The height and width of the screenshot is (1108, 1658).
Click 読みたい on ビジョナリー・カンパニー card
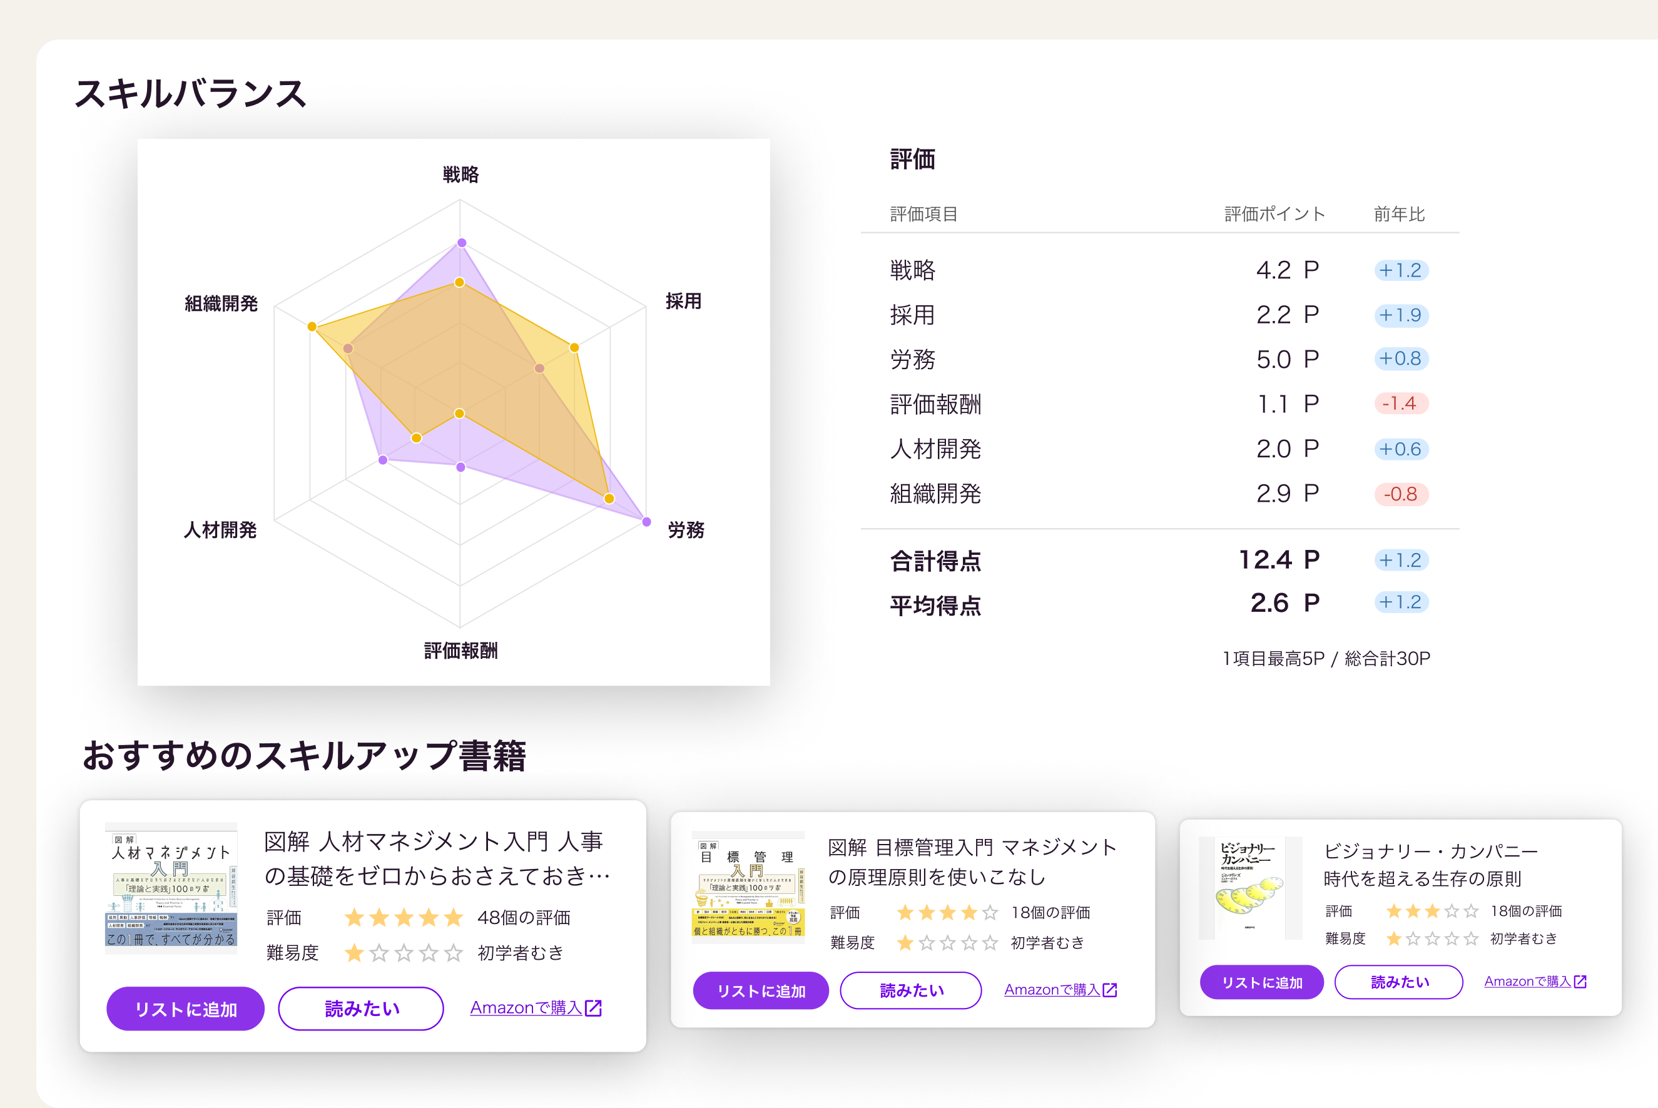[1398, 982]
